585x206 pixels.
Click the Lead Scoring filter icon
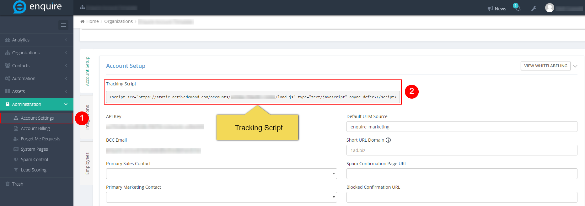click(x=16, y=170)
